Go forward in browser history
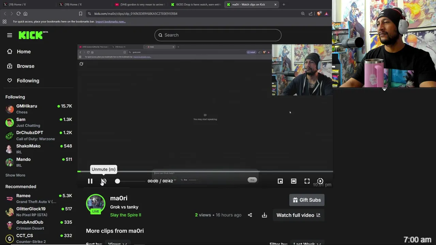Image resolution: width=436 pixels, height=245 pixels. pos(12,14)
